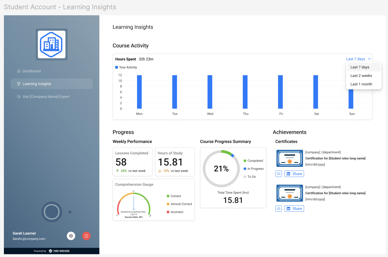Click the Learning Insights trophy icon
The width and height of the screenshot is (388, 257).
click(19, 84)
